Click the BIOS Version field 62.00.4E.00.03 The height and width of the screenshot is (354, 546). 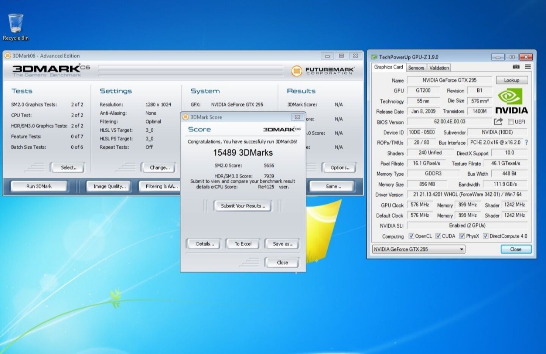point(449,122)
